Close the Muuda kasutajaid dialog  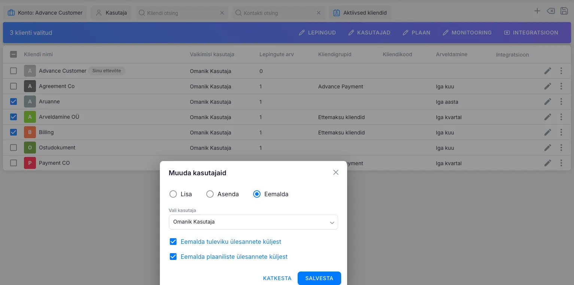click(335, 172)
